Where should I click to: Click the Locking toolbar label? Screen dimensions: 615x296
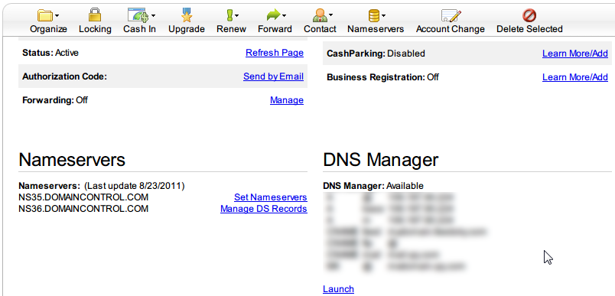coord(95,29)
